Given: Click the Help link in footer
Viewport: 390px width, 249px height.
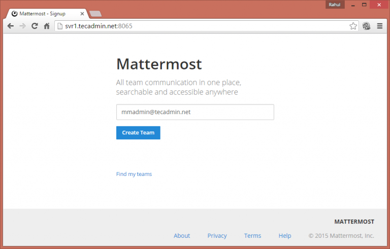Looking at the screenshot, I should (x=285, y=236).
